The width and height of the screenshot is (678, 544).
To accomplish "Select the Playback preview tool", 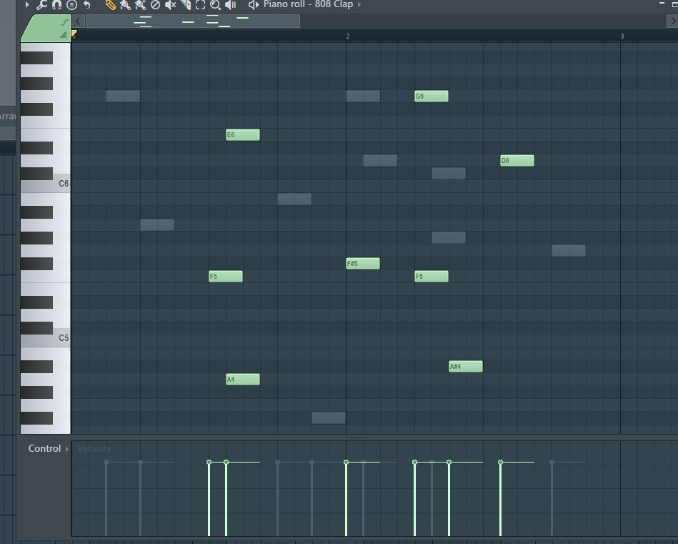I will pos(229,5).
